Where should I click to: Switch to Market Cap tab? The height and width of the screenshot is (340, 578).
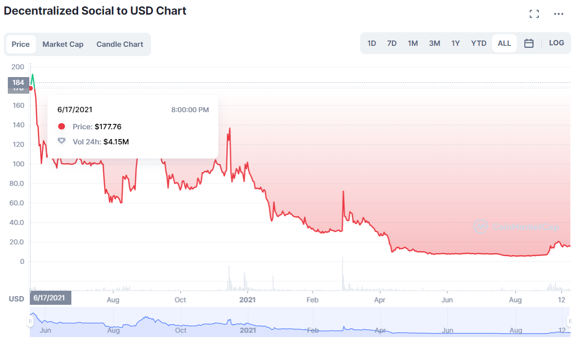tap(63, 44)
